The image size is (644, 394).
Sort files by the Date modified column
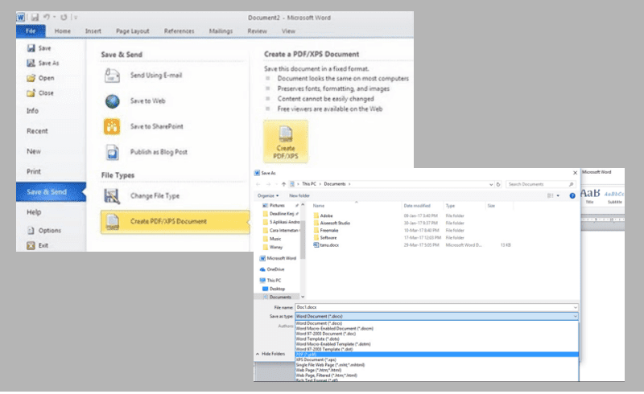point(417,206)
